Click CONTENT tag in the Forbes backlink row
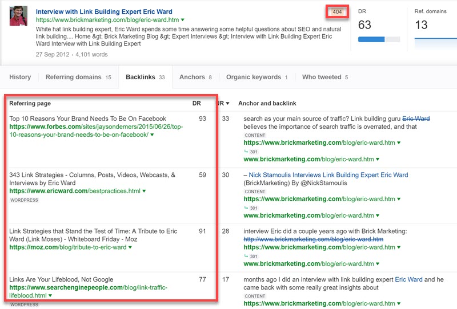This screenshot has width=457, height=309. (255, 135)
